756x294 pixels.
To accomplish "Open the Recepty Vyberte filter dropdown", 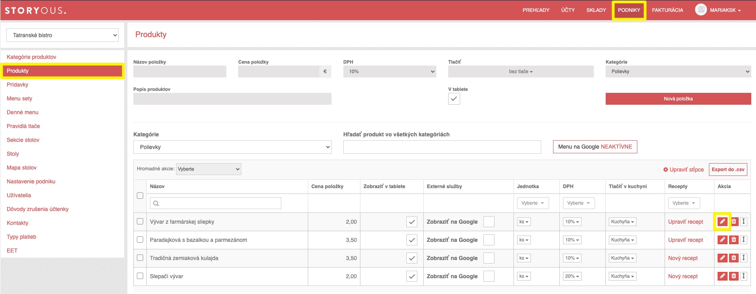I will pyautogui.click(x=684, y=203).
